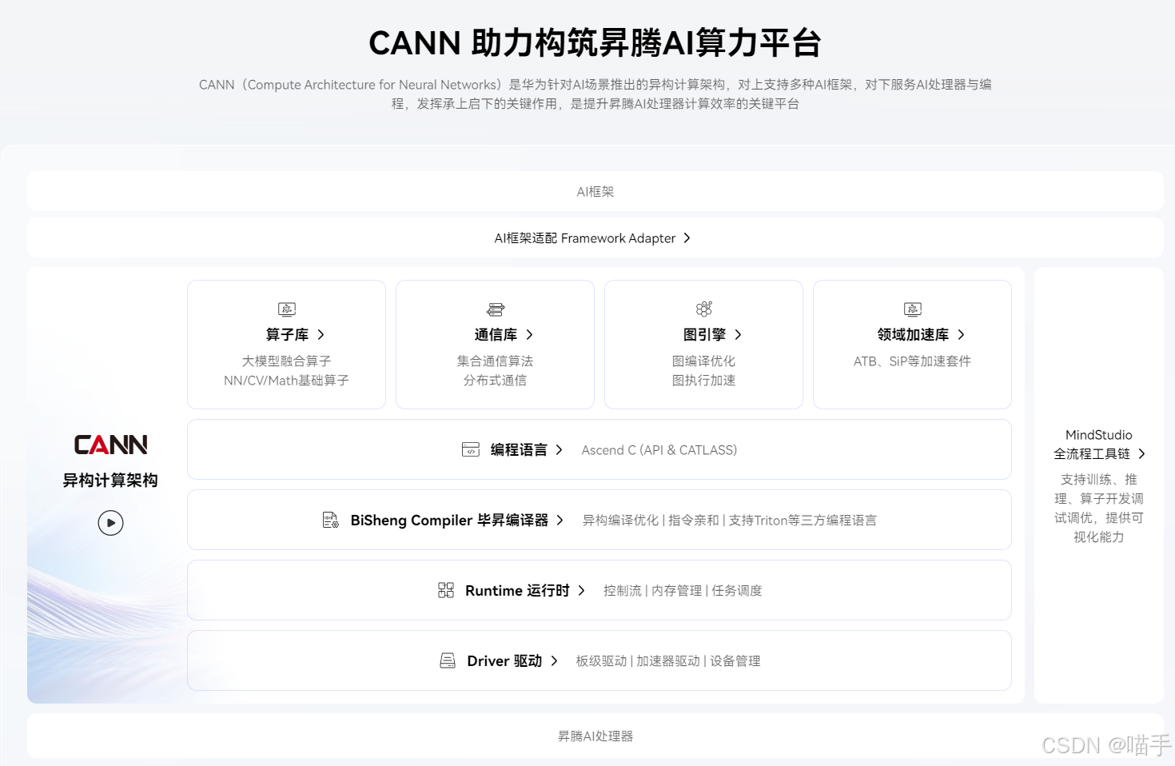1175x766 pixels.
Task: Click the Driver 驱动 icon
Action: click(448, 660)
